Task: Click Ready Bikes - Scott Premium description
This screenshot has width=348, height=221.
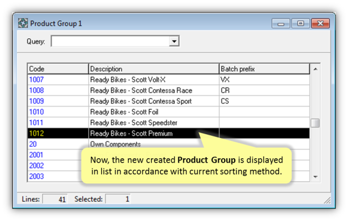Action: 131,133
